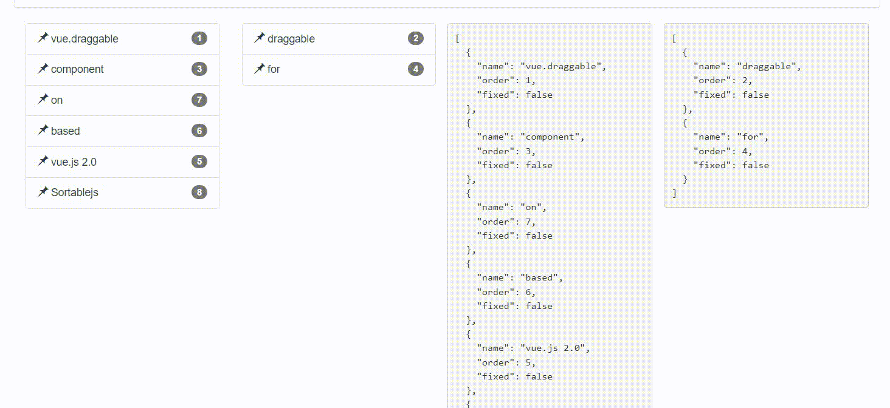Image resolution: width=890 pixels, height=408 pixels.
Task: Click the order badge showing 8
Action: click(x=199, y=192)
